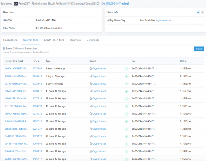
Task: Click the sort icon beside Latest 25 internal transaction
Action: tap(4, 48)
